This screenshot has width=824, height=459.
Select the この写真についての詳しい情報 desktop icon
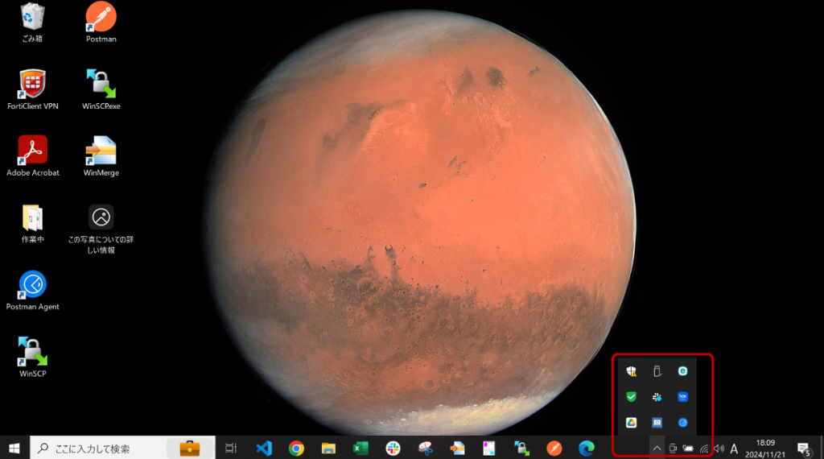coord(101,229)
